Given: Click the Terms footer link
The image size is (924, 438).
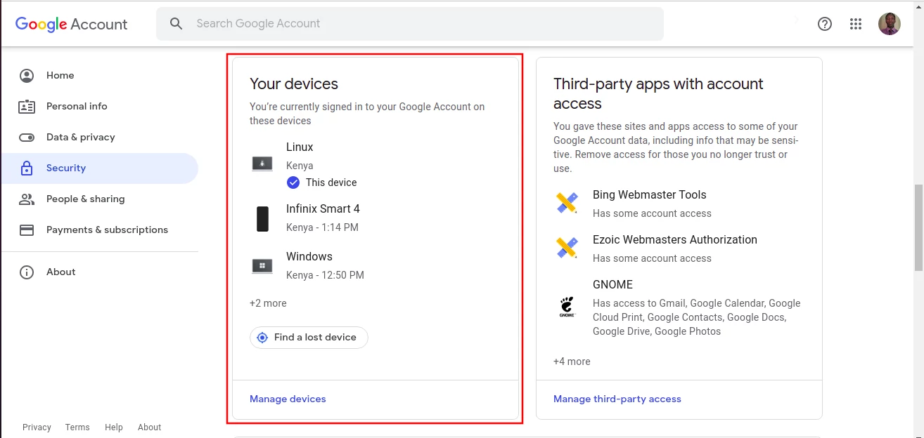Looking at the screenshot, I should tap(77, 427).
